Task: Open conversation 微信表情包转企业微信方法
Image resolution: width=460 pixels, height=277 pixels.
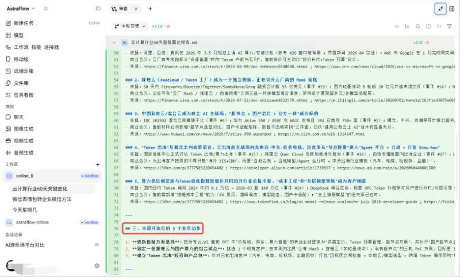Action: (41, 199)
